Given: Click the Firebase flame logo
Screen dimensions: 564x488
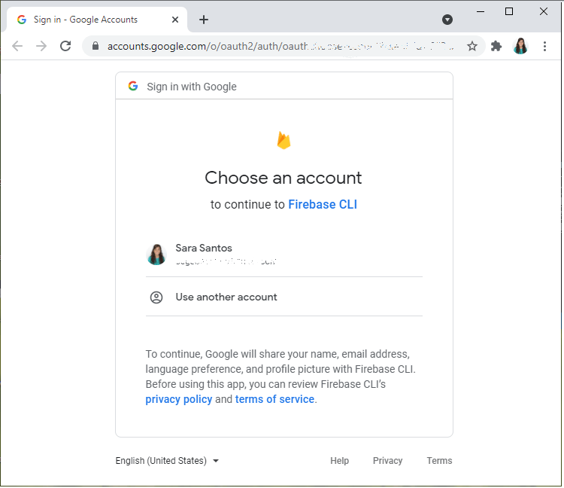Looking at the screenshot, I should pos(284,140).
